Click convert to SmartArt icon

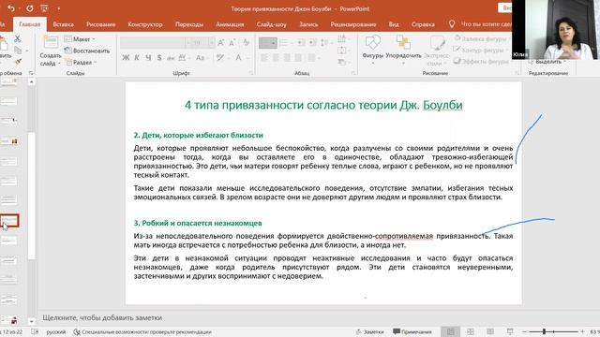[341, 62]
